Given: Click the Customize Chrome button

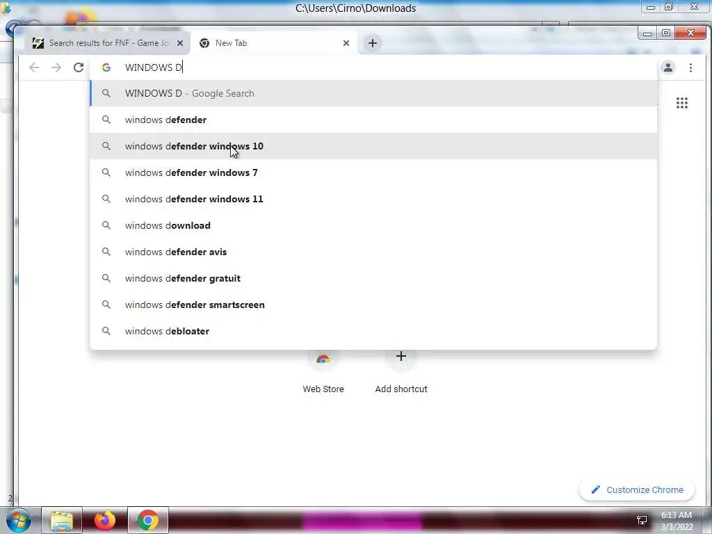Looking at the screenshot, I should coord(637,490).
